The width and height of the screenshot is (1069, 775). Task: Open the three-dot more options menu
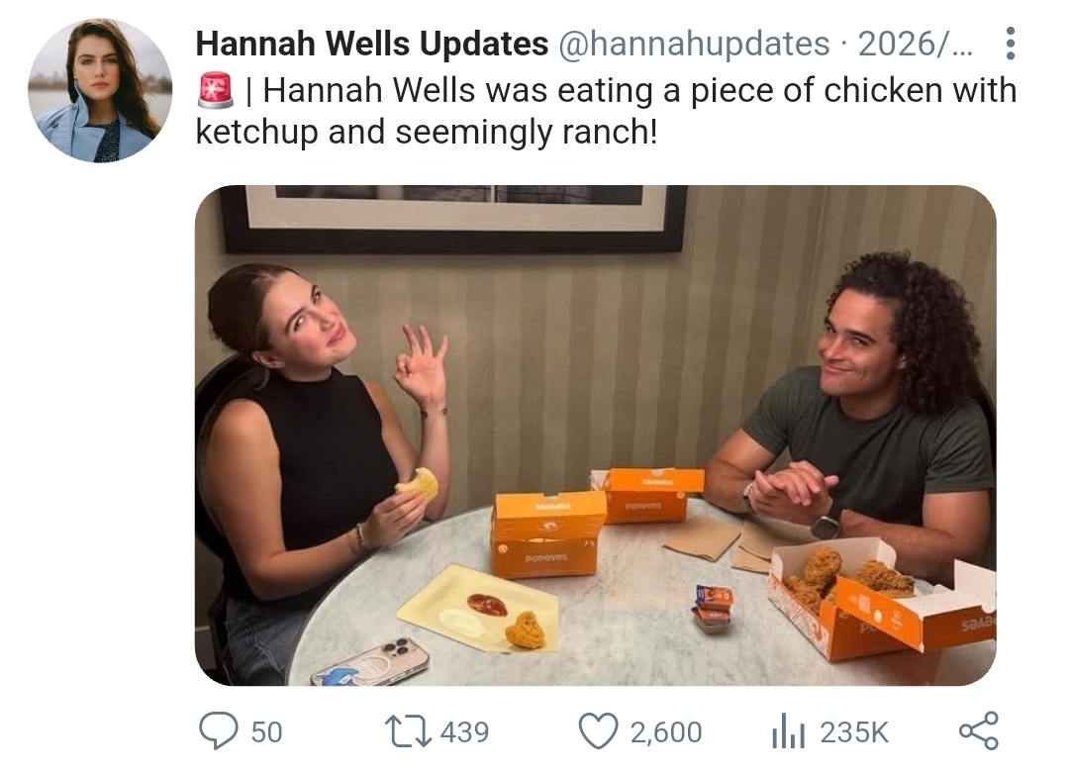(1011, 44)
